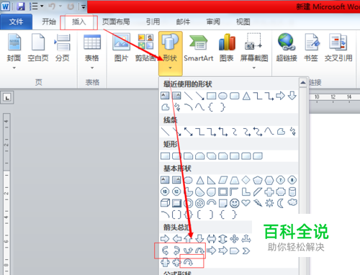The image size is (360, 275).
Task: Choose the smiley face shape
Action: (x=235, y=203)
